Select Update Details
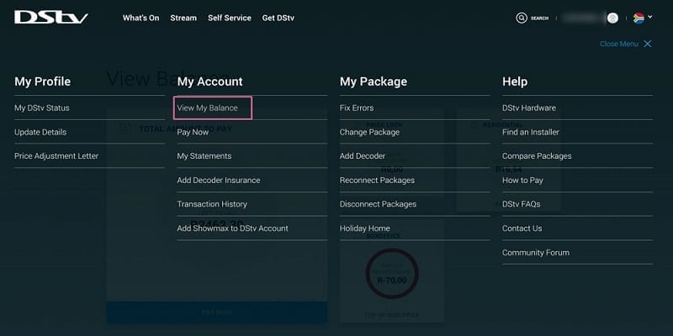 pos(40,132)
